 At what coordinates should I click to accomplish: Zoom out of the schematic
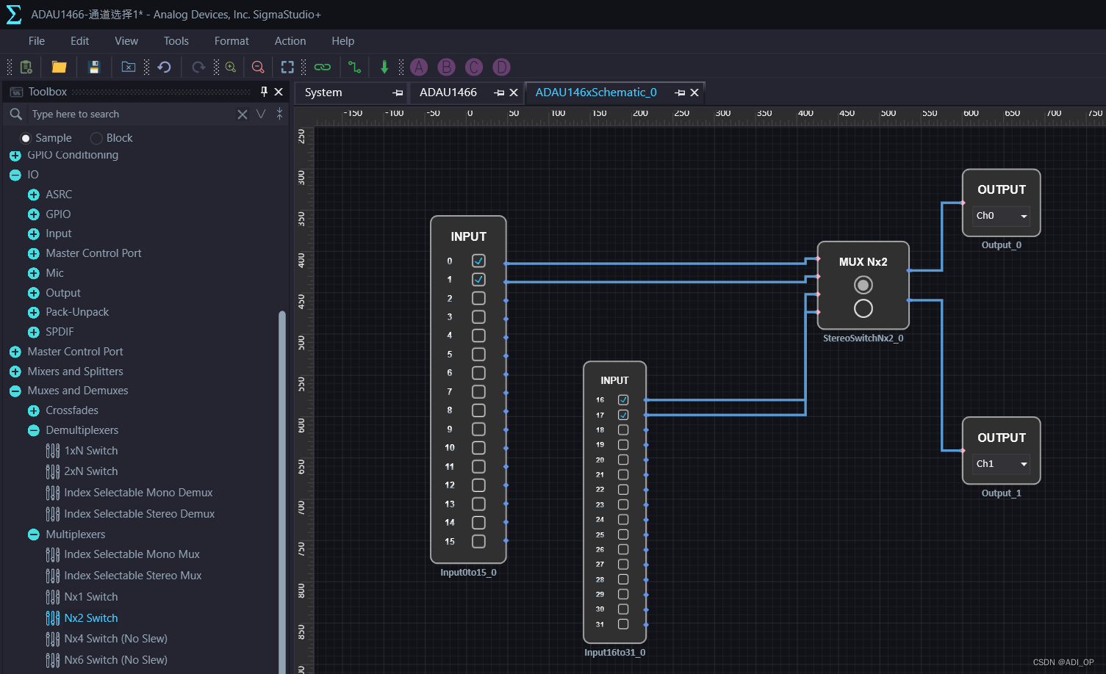258,68
